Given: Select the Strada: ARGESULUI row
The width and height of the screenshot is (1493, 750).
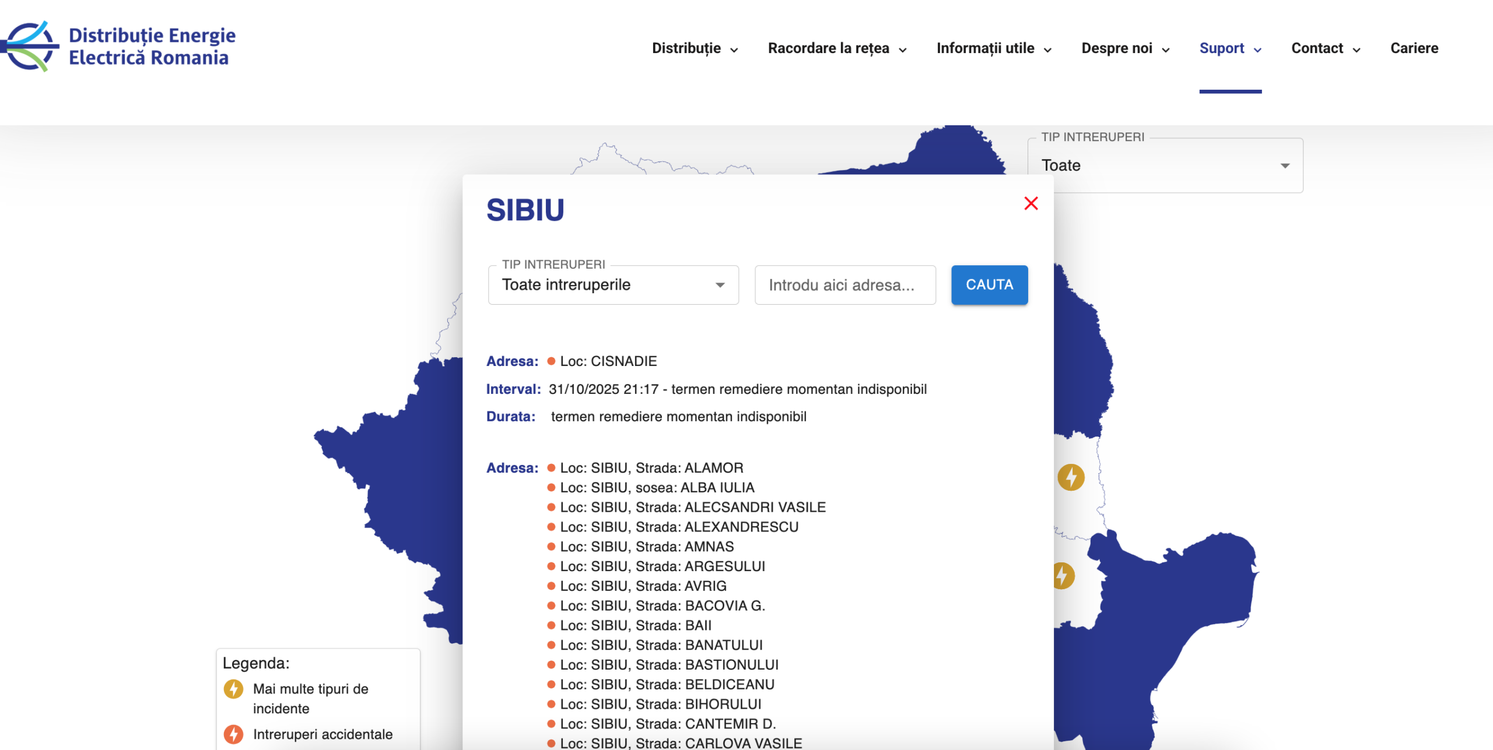Looking at the screenshot, I should [x=656, y=566].
